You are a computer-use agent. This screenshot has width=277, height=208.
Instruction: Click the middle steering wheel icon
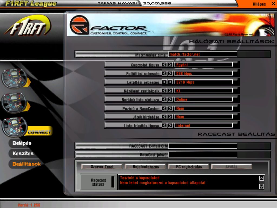pyautogui.click(x=15, y=103)
